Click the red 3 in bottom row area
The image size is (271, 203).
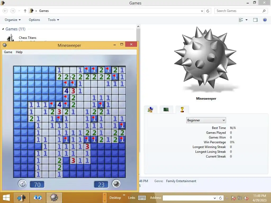coord(73,160)
